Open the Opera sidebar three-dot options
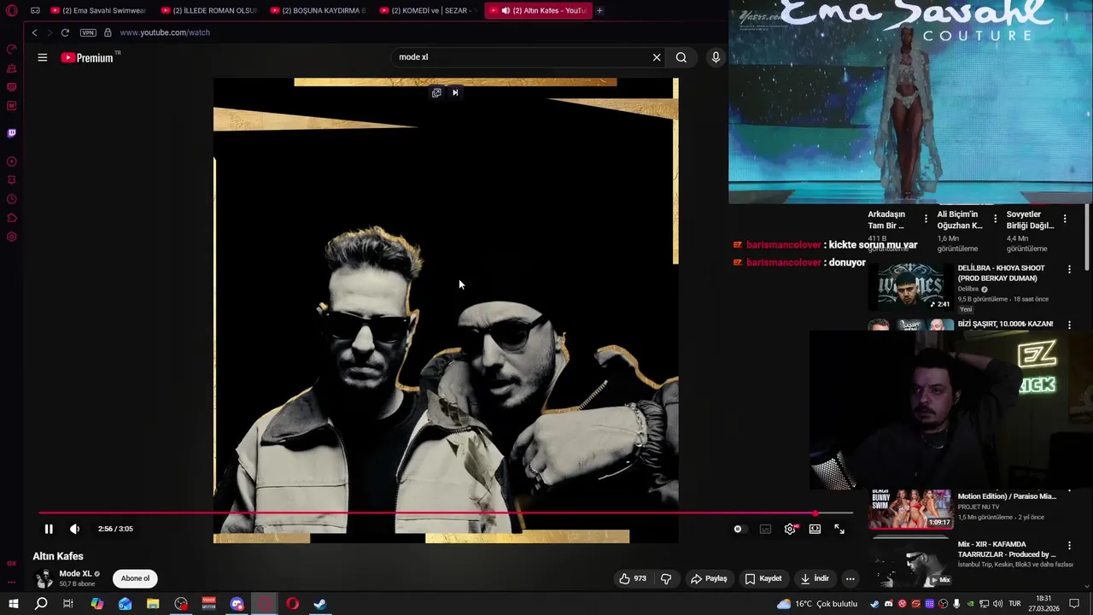 point(12,582)
